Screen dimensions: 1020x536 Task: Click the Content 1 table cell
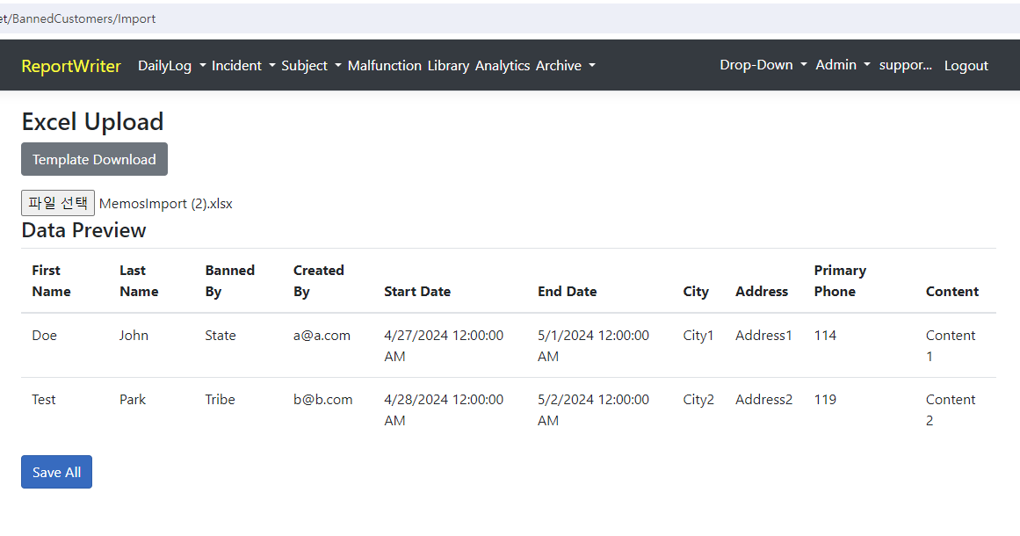[x=951, y=345]
